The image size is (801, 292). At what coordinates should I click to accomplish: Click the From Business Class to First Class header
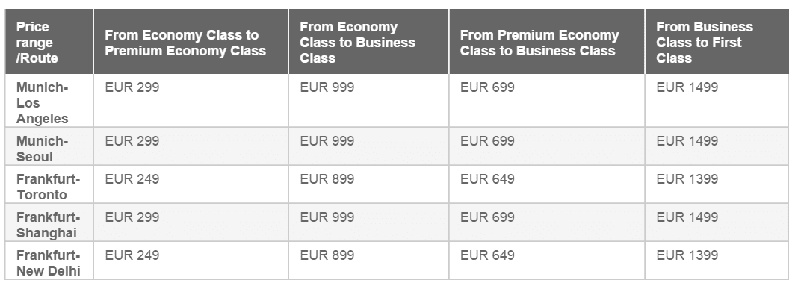(x=717, y=41)
